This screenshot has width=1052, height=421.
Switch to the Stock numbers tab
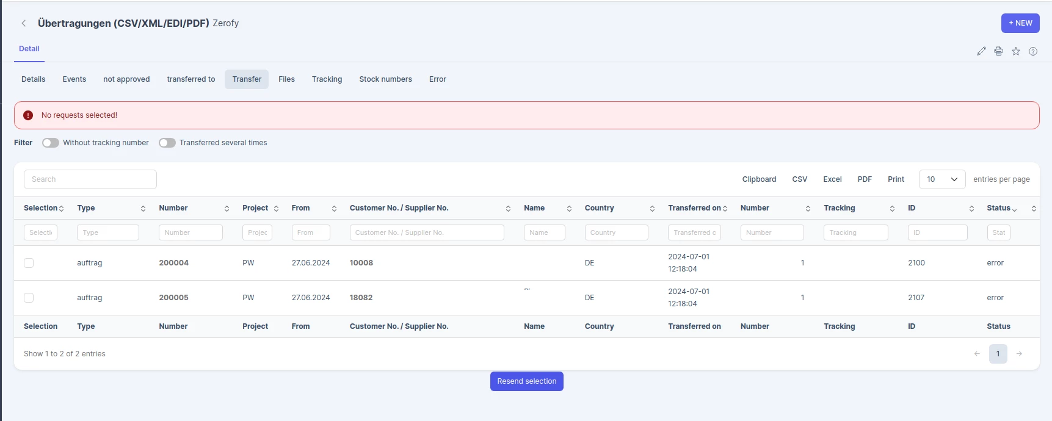pos(385,79)
